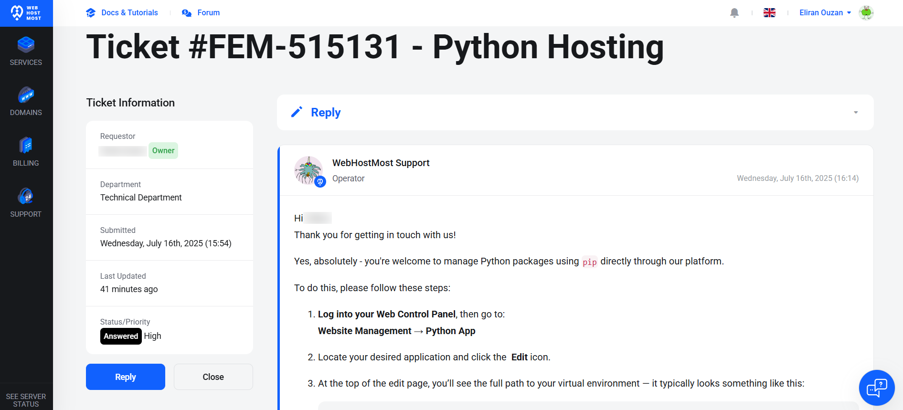Click the message timestamp (16:14)

click(797, 178)
